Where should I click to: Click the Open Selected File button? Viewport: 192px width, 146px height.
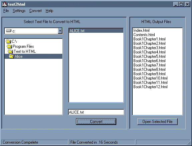(x=157, y=122)
